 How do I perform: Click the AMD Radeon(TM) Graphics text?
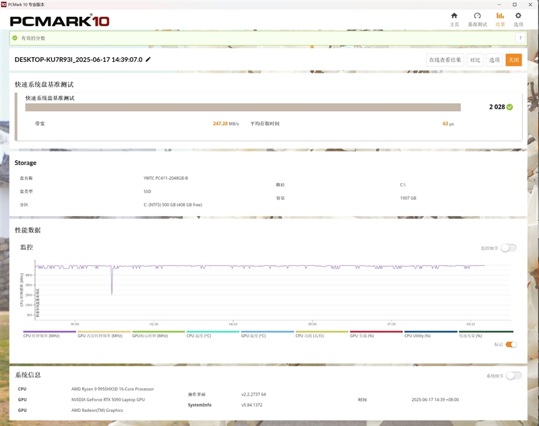[97, 411]
